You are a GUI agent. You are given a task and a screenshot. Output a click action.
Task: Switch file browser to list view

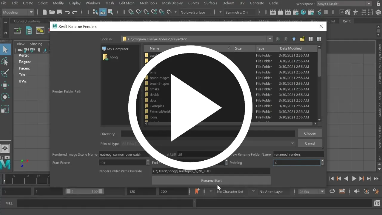pos(311,39)
